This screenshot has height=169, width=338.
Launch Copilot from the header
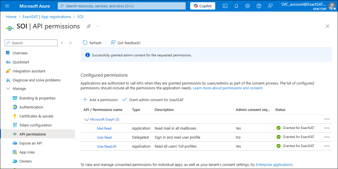203,6
